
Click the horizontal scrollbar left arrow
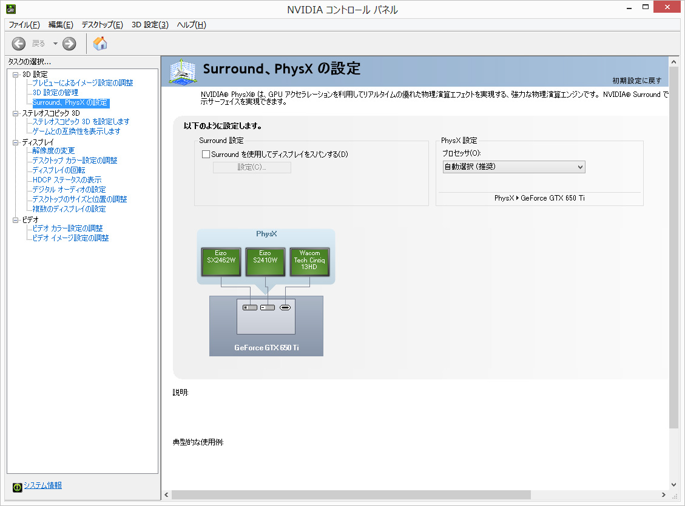[x=166, y=494]
